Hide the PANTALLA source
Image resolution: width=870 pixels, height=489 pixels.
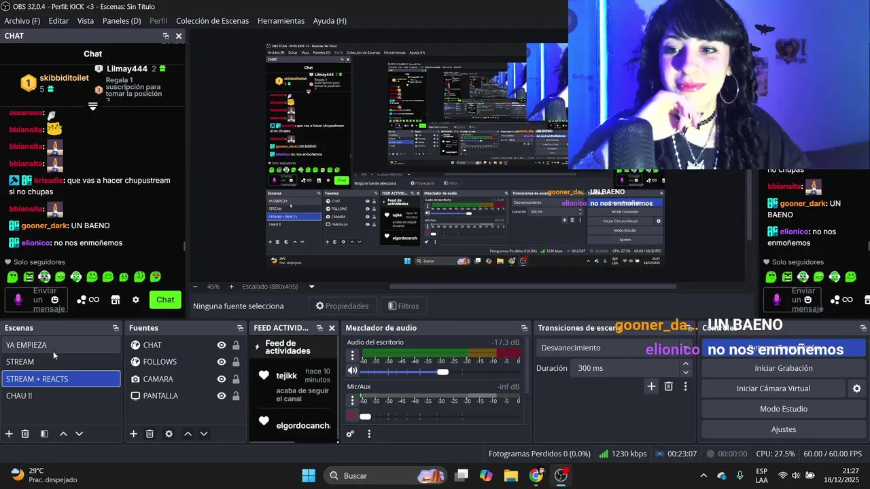pyautogui.click(x=222, y=396)
